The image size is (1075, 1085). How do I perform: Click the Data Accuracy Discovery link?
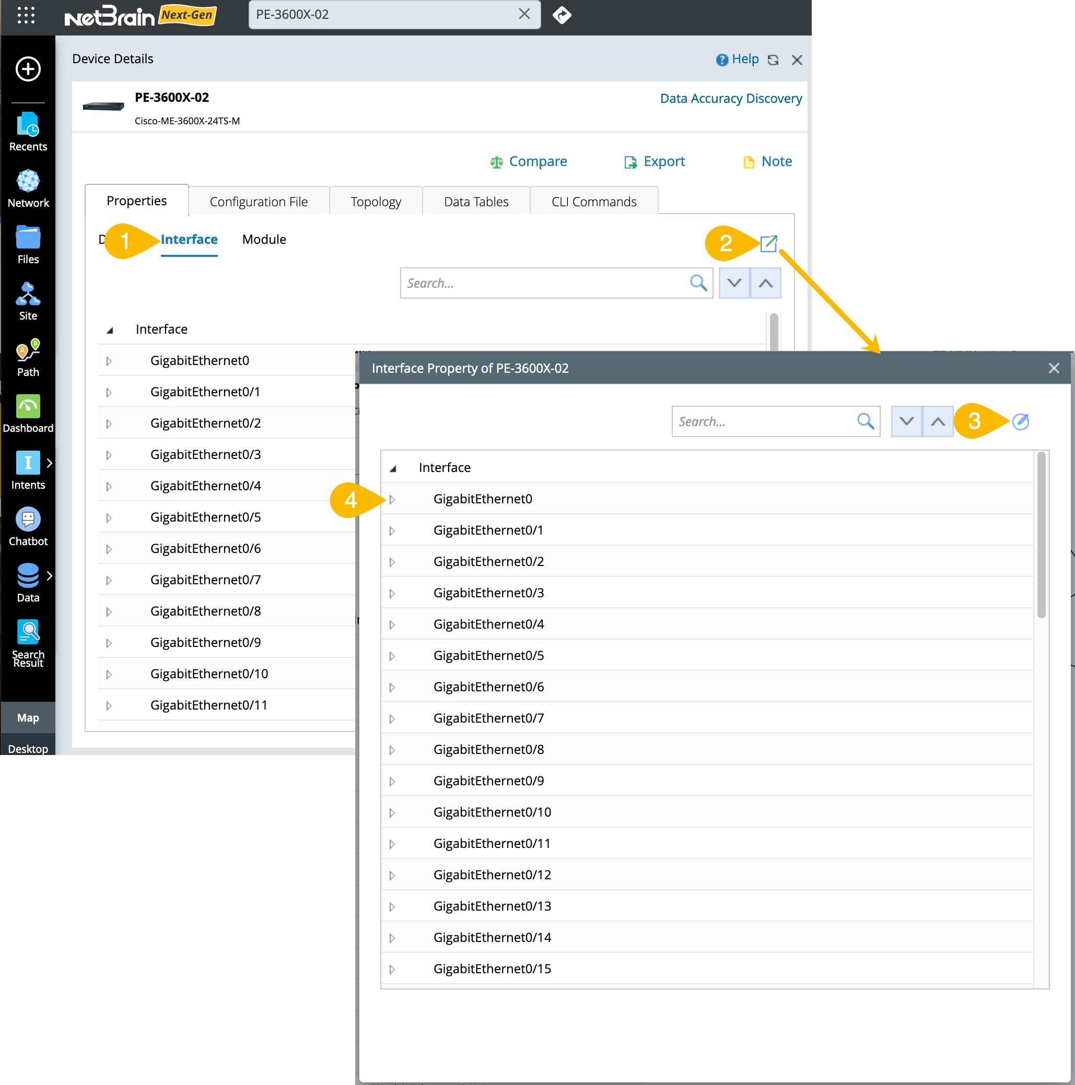(x=731, y=98)
